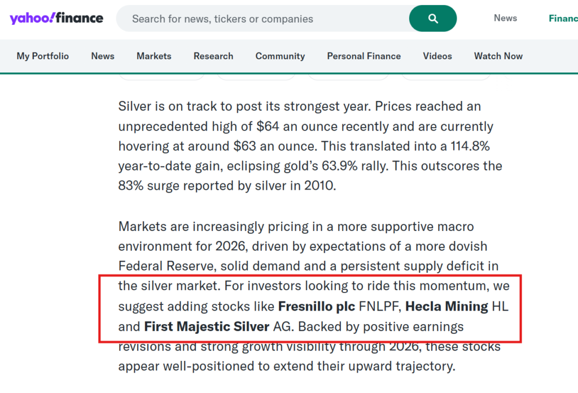This screenshot has width=578, height=393.
Task: Open News link beside the search button
Action: (505, 18)
